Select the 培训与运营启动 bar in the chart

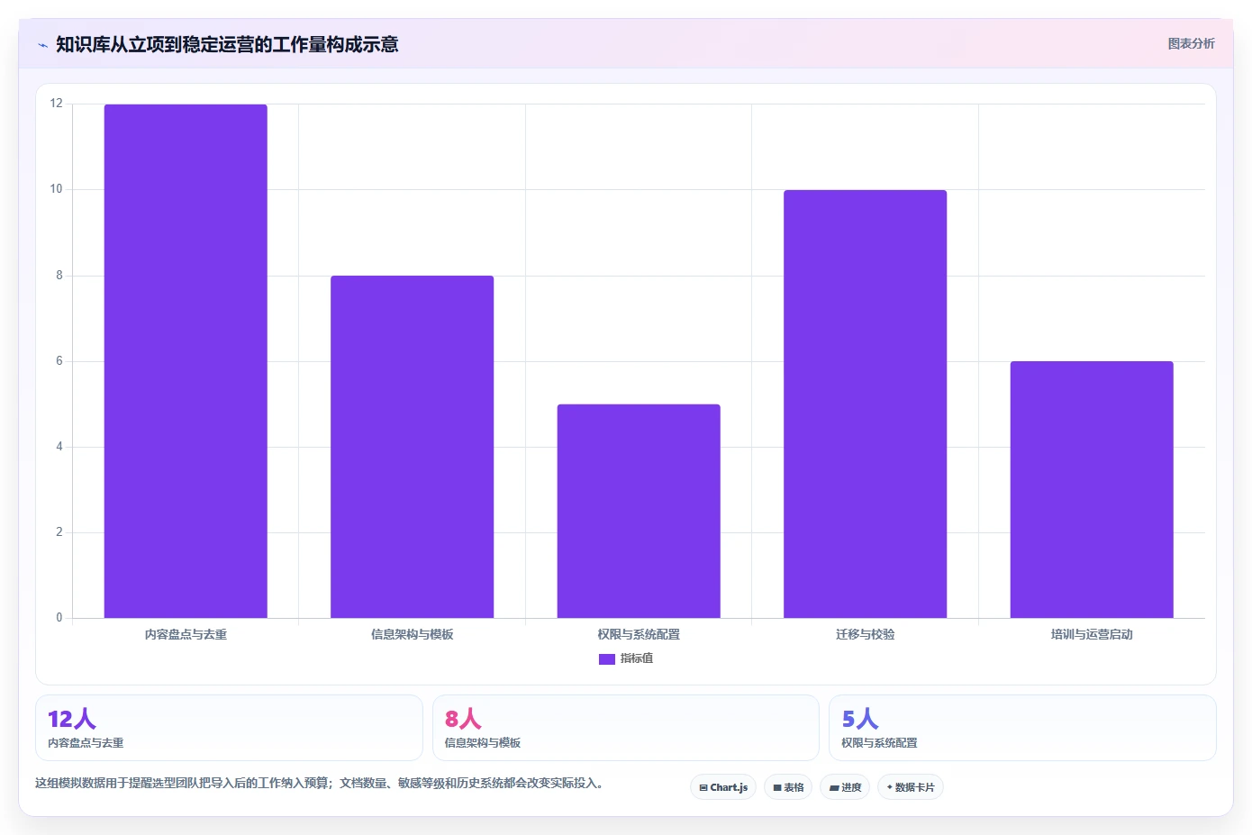pos(1092,489)
